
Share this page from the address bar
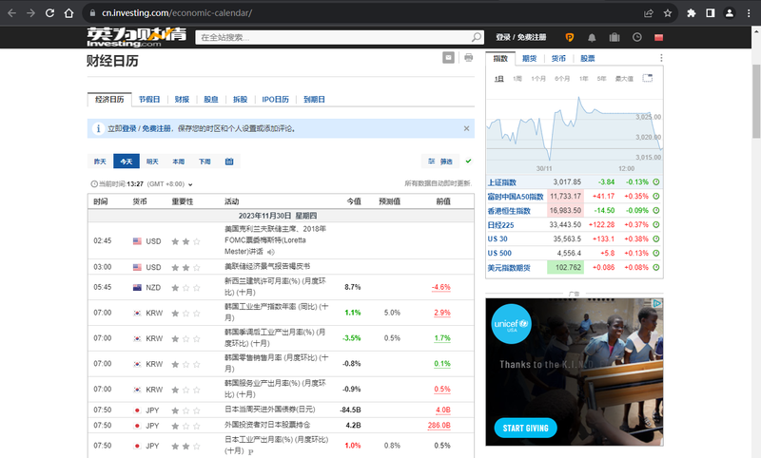tap(649, 13)
